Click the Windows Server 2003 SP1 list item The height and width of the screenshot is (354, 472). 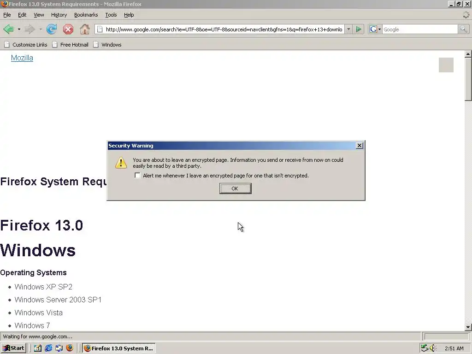[x=58, y=300]
